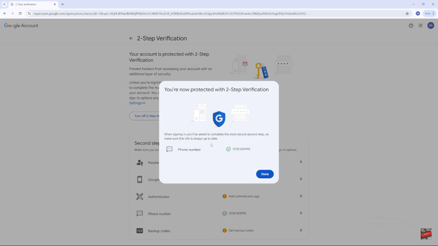Click the back arrow beside 2-Step Verification
The height and width of the screenshot is (246, 438).
[x=131, y=39]
